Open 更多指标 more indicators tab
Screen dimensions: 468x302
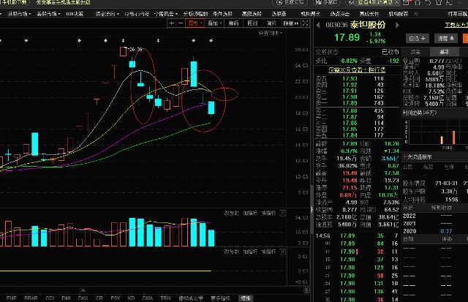(221, 298)
